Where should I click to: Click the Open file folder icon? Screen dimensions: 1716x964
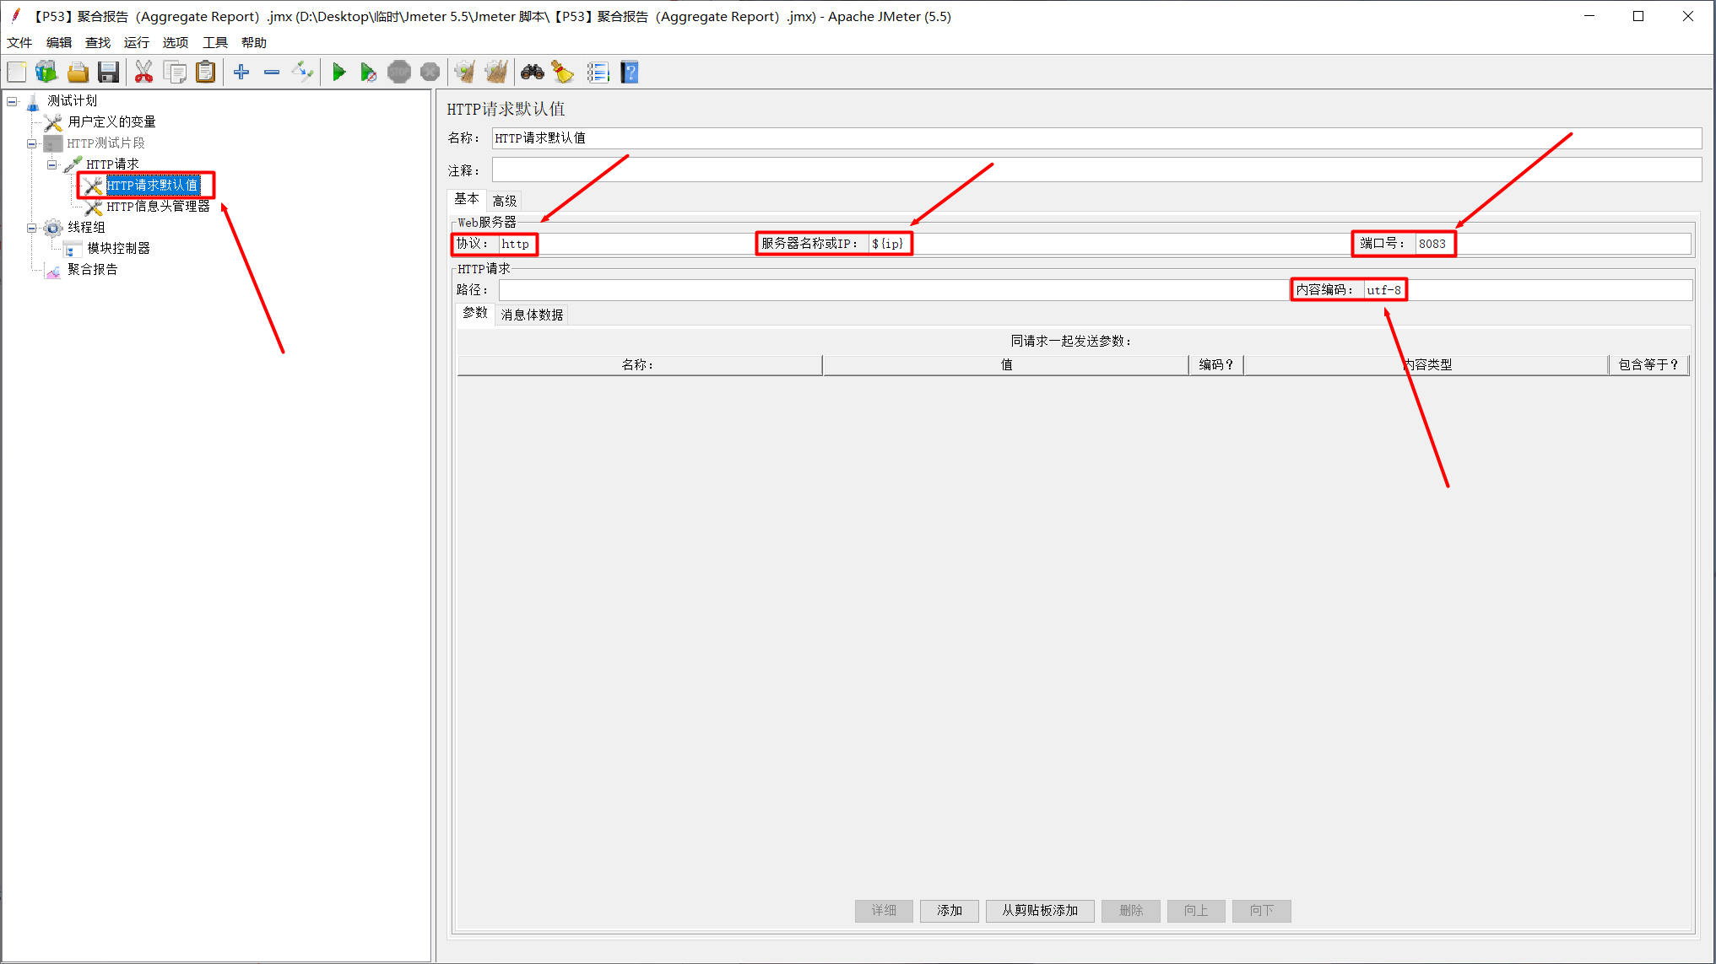[78, 73]
